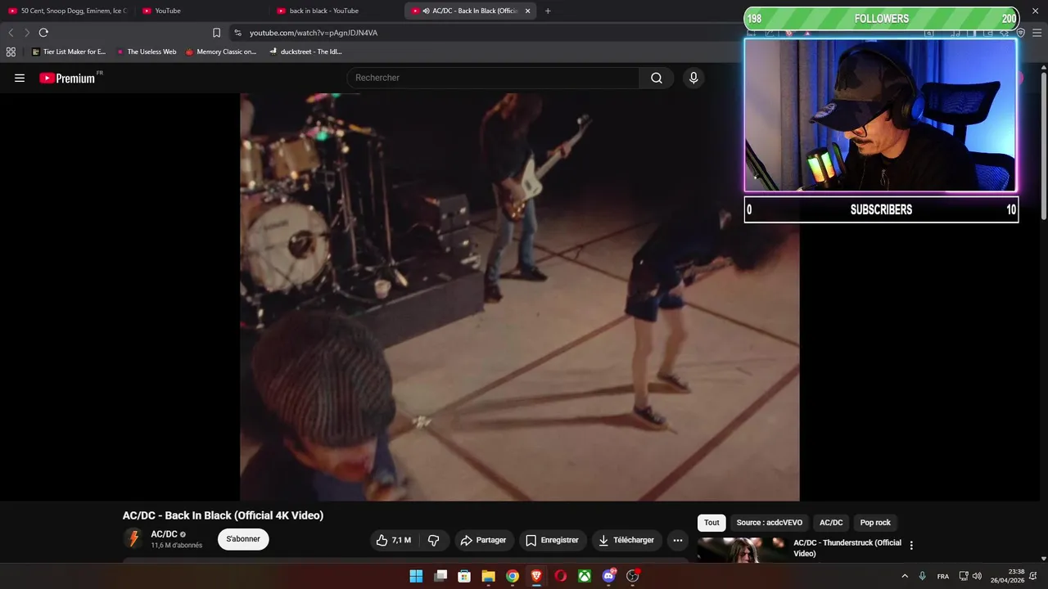Click the Partager share button

(x=483, y=540)
